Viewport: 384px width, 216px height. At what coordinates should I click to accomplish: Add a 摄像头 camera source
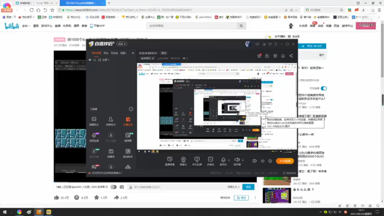point(183,161)
